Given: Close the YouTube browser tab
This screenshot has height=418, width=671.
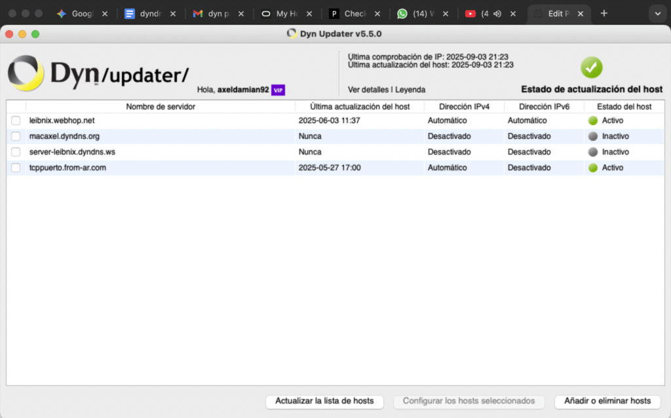Looking at the screenshot, I should (513, 14).
